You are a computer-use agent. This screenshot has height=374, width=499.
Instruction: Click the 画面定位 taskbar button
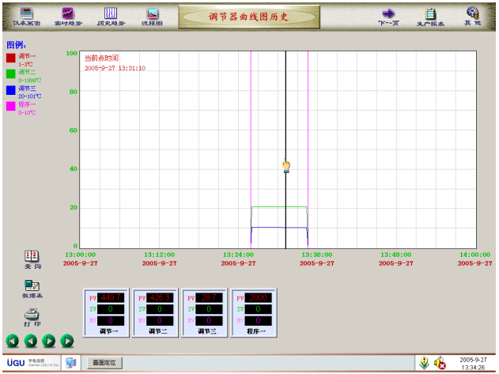pyautogui.click(x=104, y=362)
